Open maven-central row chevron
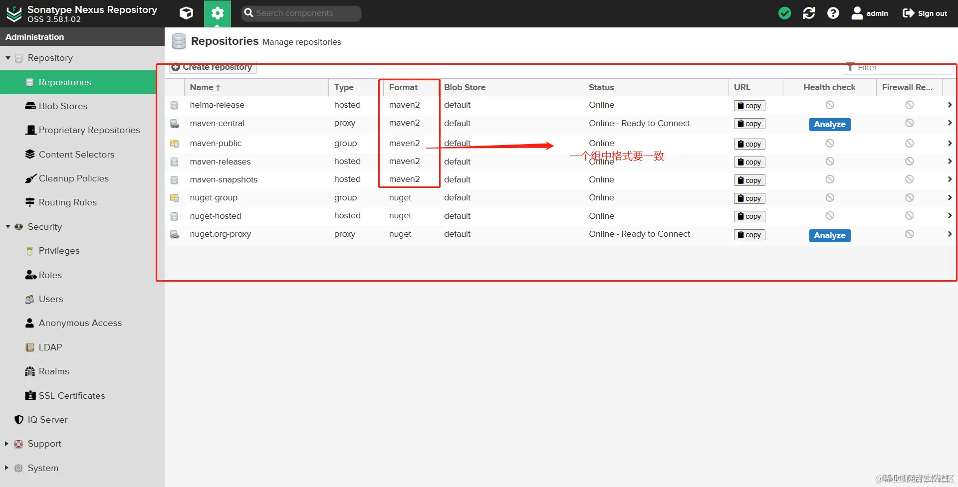 pyautogui.click(x=949, y=123)
